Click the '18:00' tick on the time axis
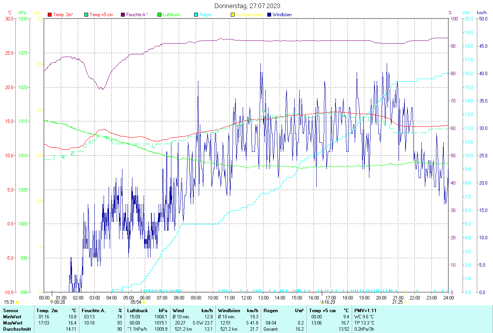The width and height of the screenshot is (493, 333). click(347, 298)
